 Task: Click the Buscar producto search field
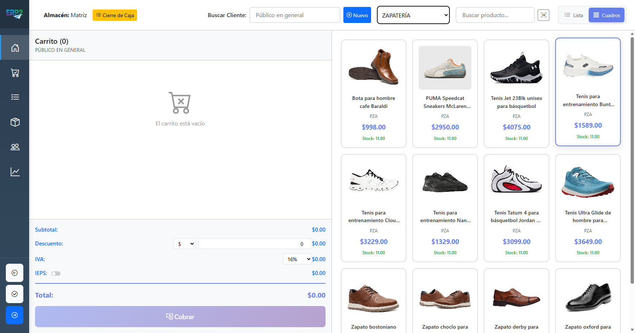click(x=495, y=15)
